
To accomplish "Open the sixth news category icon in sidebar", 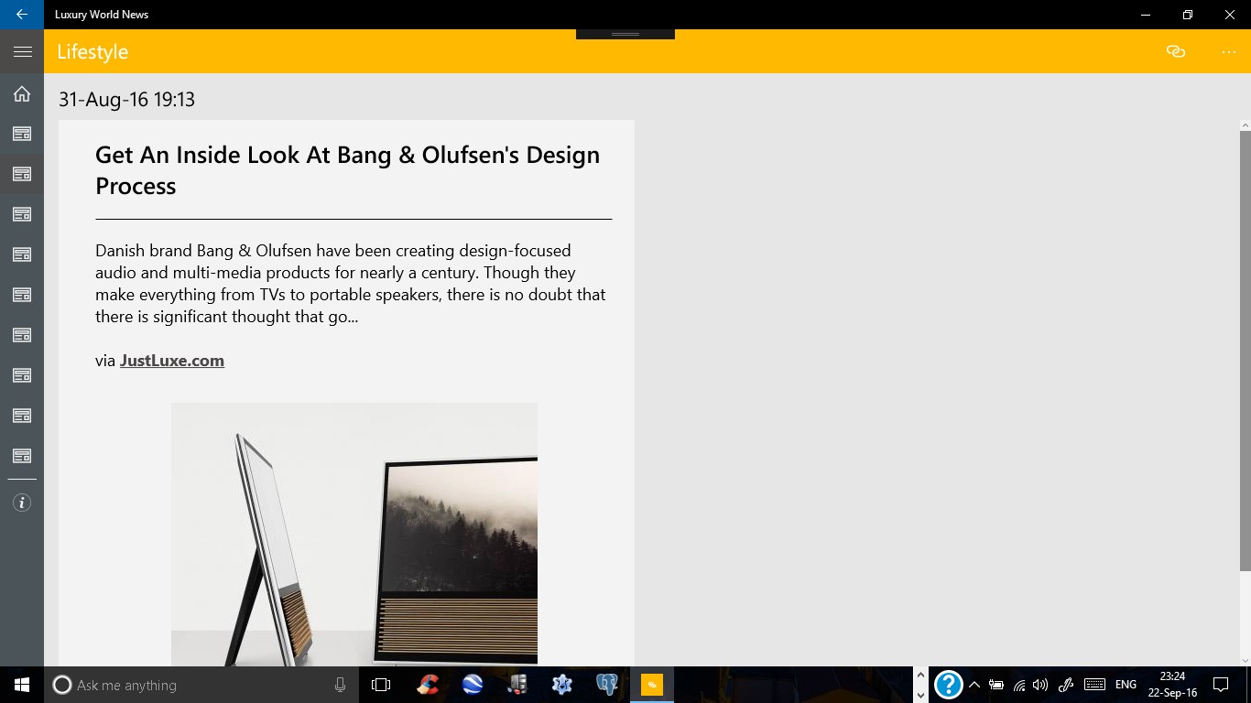I will pos(22,335).
